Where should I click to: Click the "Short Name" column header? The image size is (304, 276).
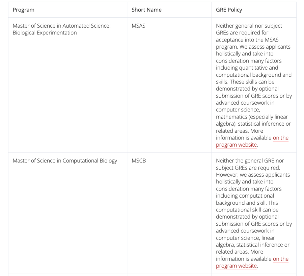click(x=146, y=10)
